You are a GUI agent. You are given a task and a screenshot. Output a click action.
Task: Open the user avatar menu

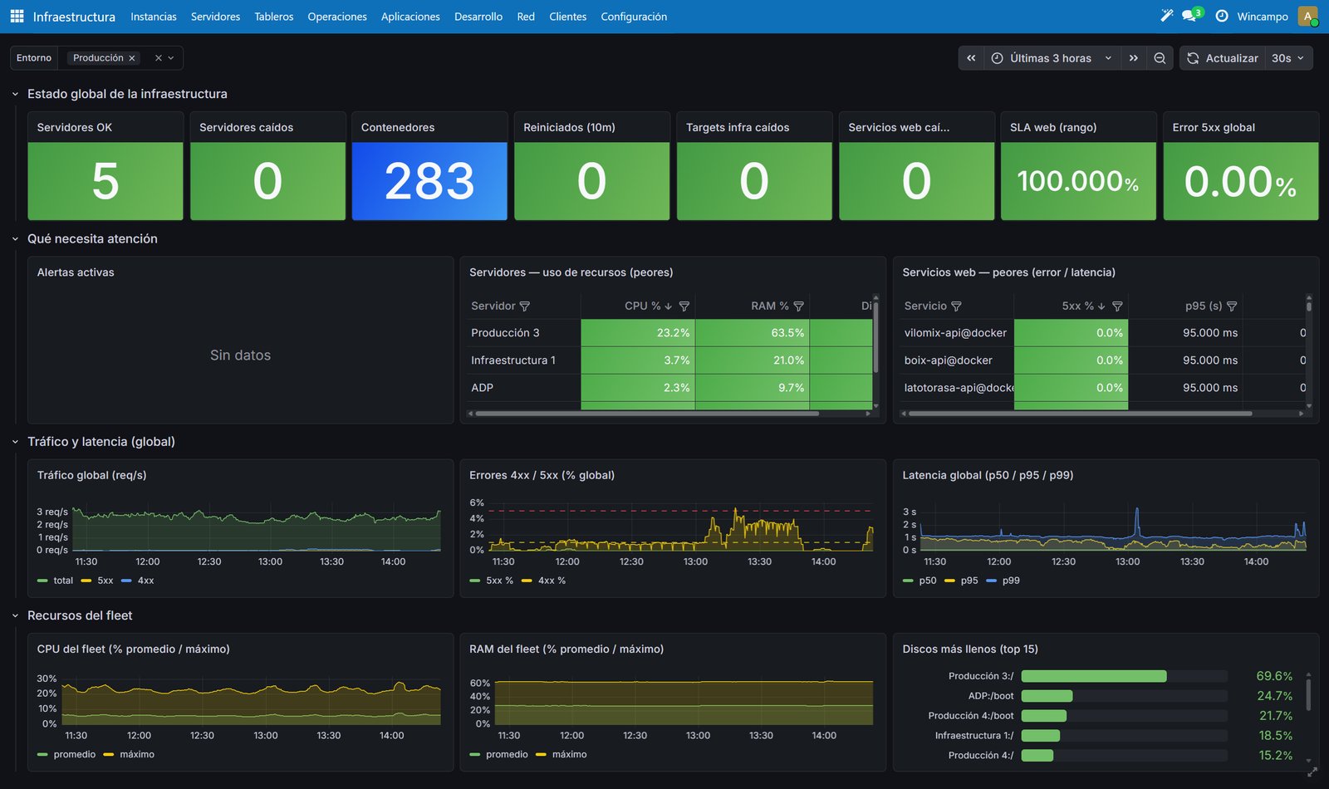(x=1307, y=16)
